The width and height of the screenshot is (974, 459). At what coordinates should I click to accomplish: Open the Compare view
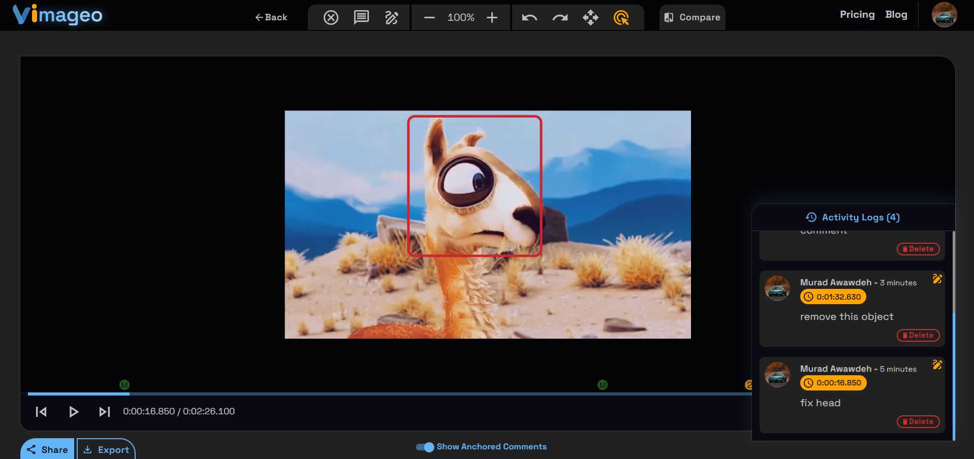click(692, 17)
